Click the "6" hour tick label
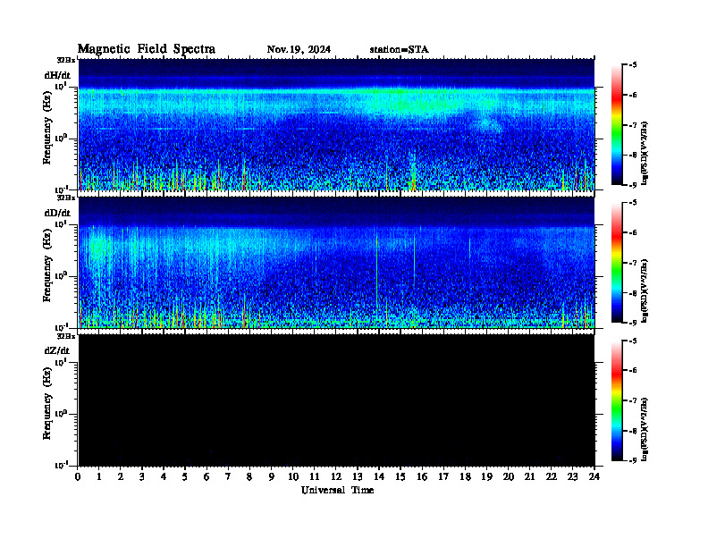 tap(206, 476)
